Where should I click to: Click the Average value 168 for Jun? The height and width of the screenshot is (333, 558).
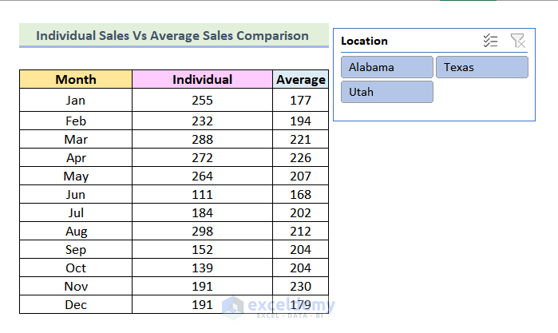pyautogui.click(x=300, y=195)
